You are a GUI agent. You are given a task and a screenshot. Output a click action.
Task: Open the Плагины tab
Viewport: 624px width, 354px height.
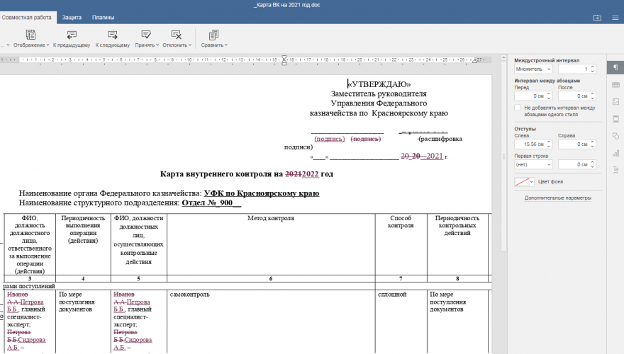click(x=104, y=17)
